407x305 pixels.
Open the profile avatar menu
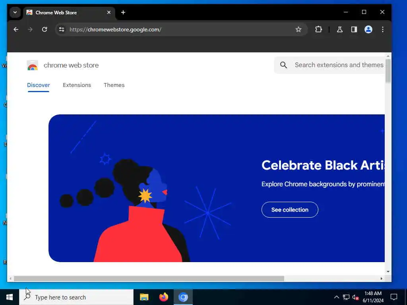[x=368, y=29]
